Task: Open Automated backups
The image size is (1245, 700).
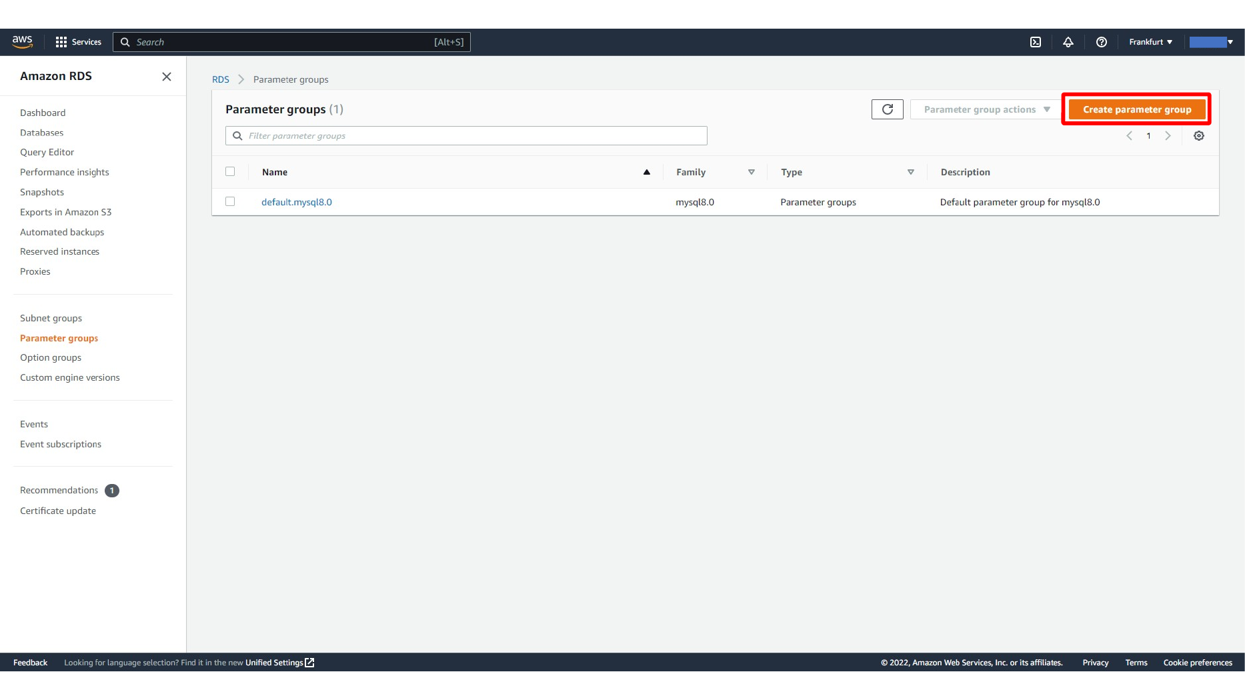Action: pyautogui.click(x=62, y=232)
